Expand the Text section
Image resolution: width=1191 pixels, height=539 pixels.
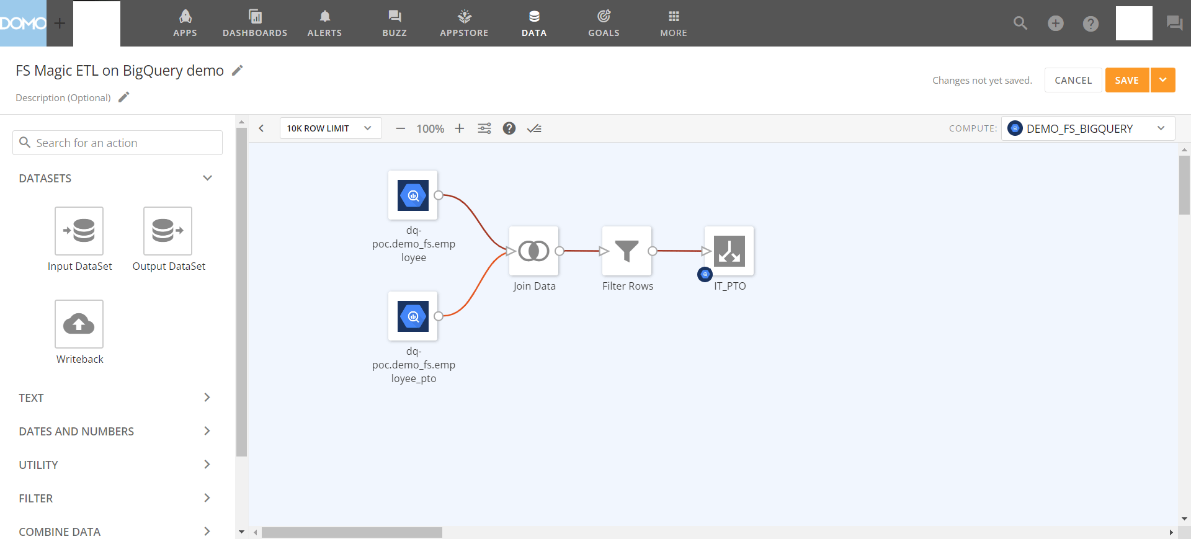click(115, 398)
